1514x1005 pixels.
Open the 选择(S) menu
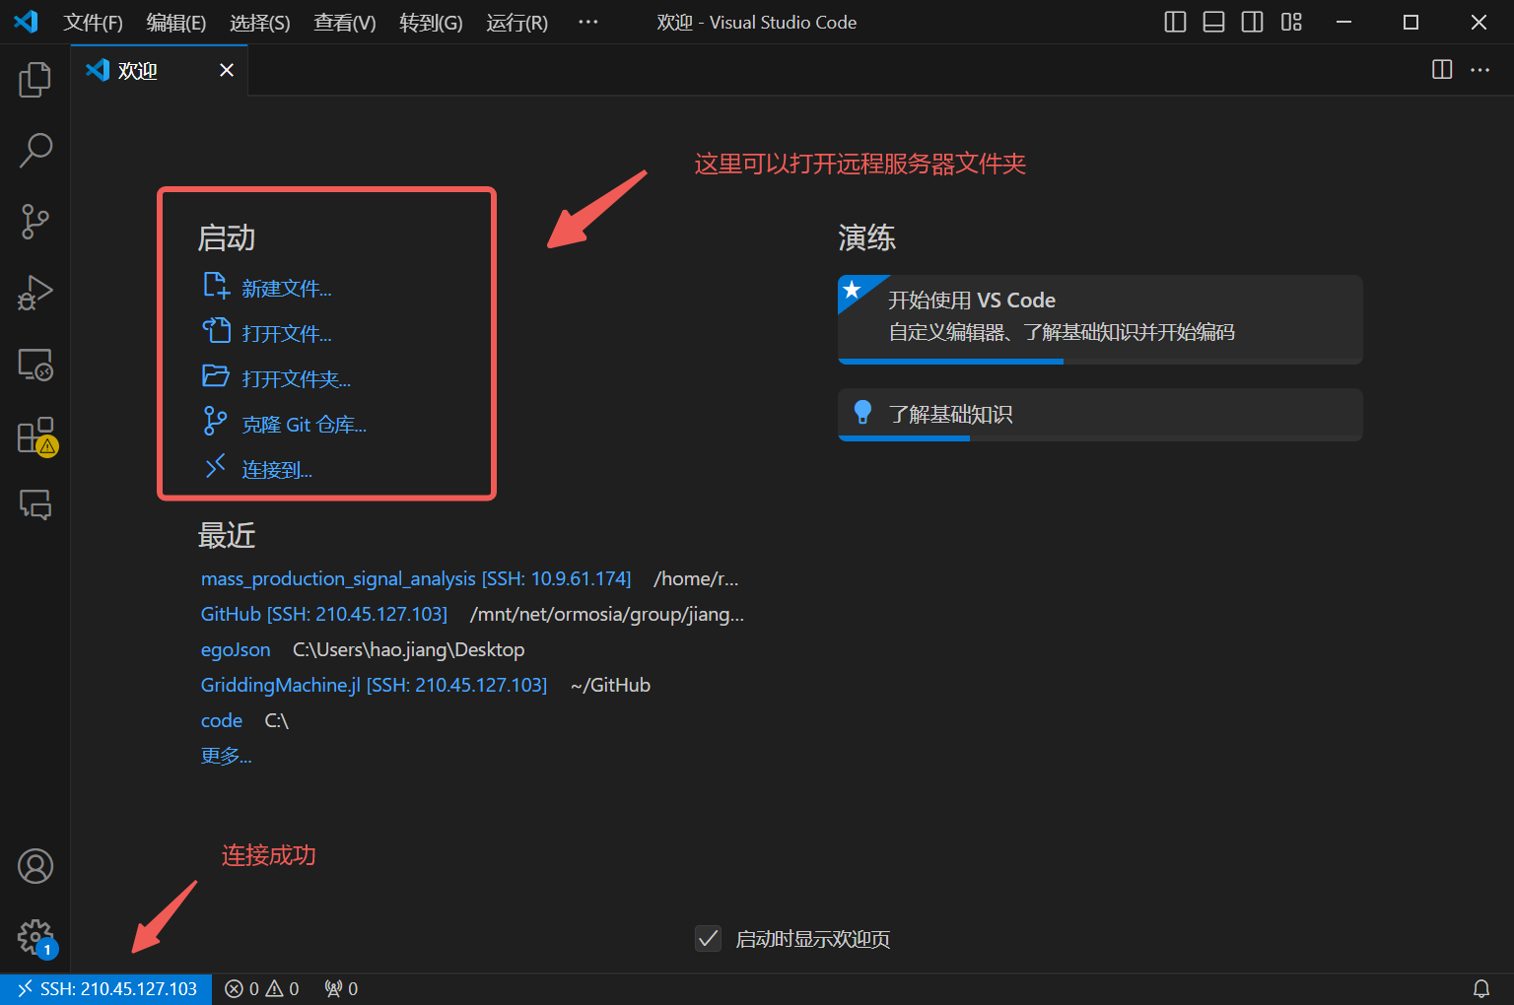[260, 22]
